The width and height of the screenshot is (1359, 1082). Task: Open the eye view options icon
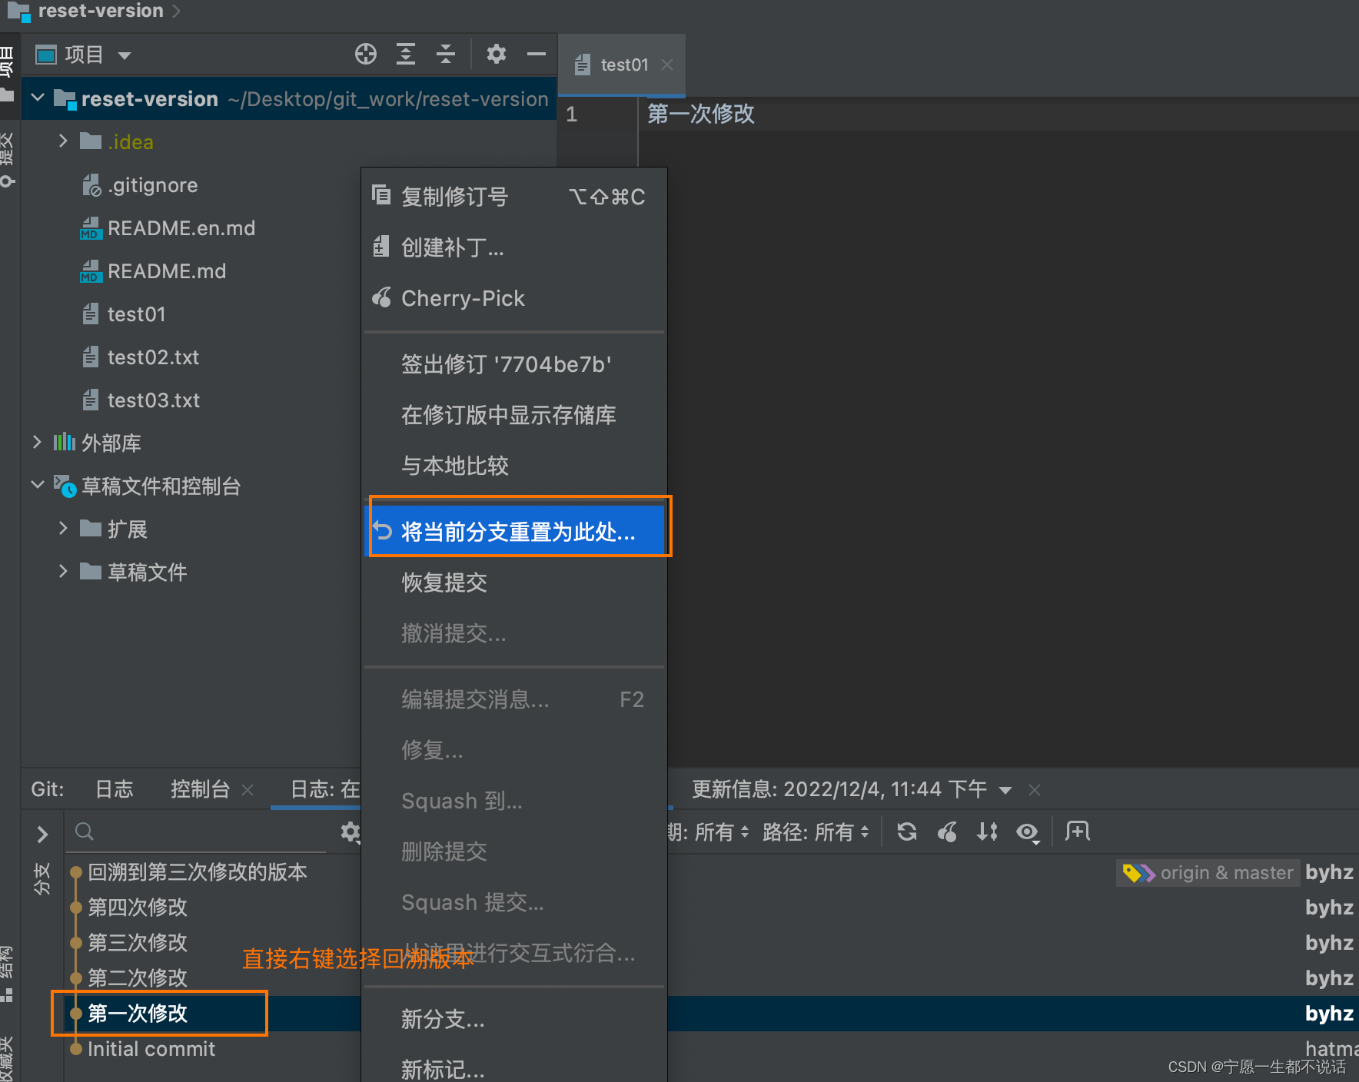(1028, 832)
